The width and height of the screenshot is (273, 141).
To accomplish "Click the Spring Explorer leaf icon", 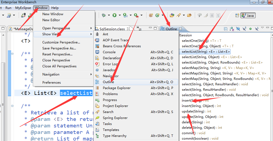I will tap(97, 118).
